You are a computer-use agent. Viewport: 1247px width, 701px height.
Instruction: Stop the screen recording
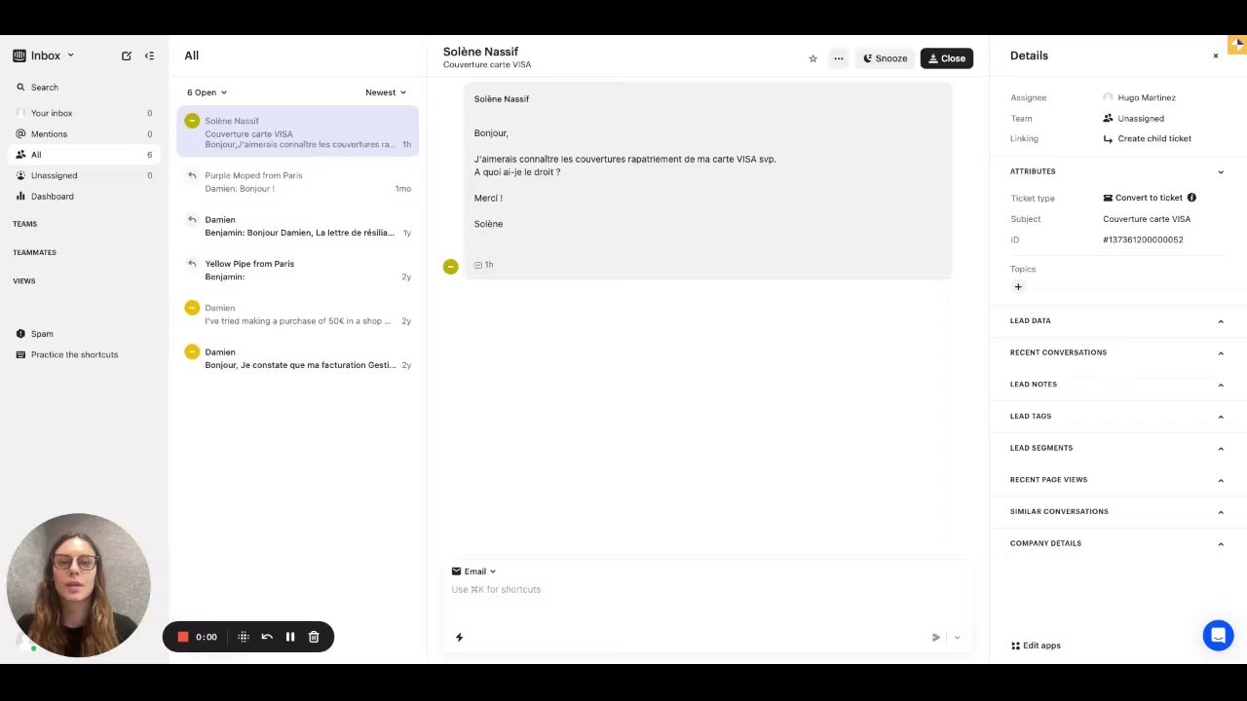182,637
